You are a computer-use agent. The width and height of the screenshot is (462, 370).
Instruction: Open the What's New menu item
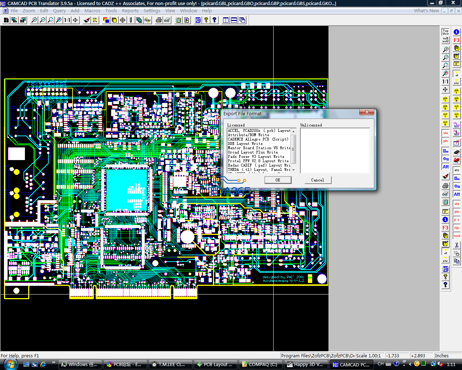coord(426,11)
